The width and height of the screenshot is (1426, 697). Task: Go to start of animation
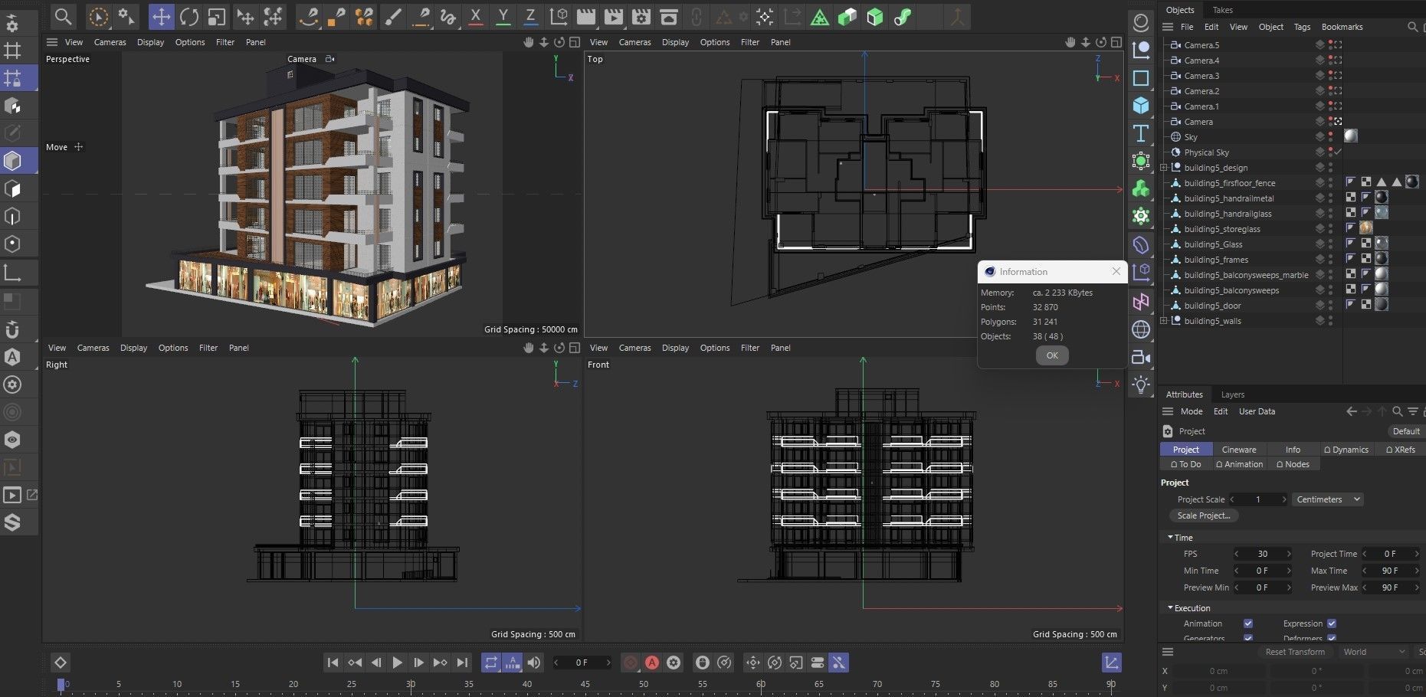[333, 663]
